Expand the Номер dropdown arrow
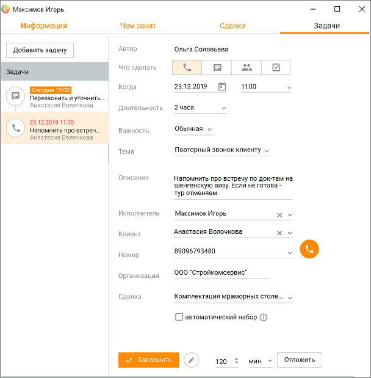Image resolution: width=371 pixels, height=378 pixels. tap(290, 253)
